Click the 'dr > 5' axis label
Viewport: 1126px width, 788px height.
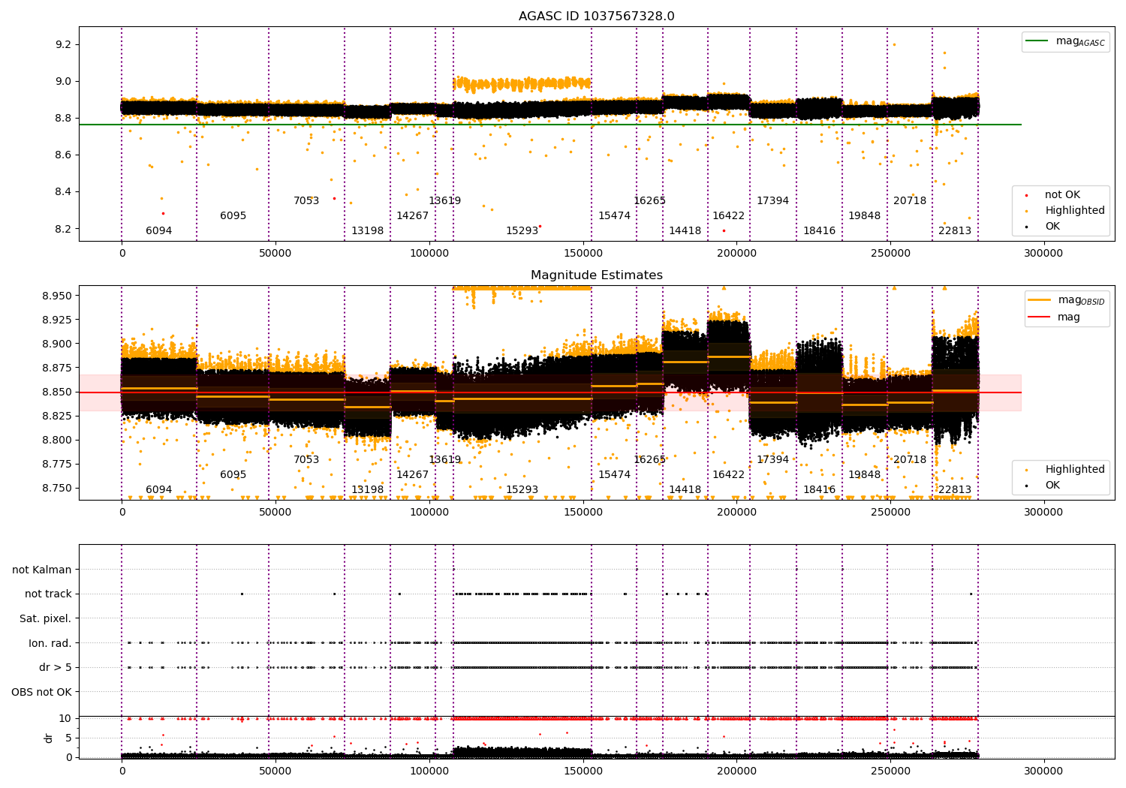[56, 668]
